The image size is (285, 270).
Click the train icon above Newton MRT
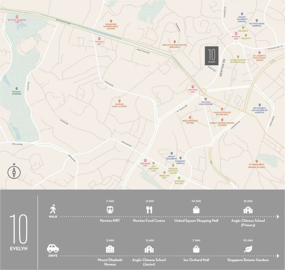[110, 210]
